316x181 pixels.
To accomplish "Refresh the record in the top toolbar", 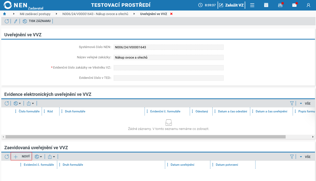I will point(7,21).
